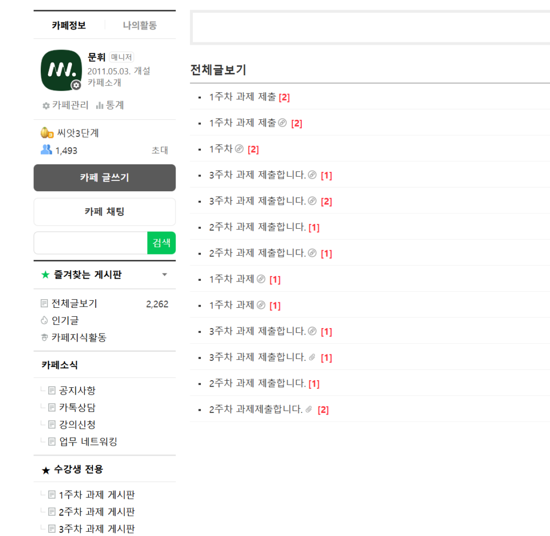Click the green cafe logo image

(61, 70)
